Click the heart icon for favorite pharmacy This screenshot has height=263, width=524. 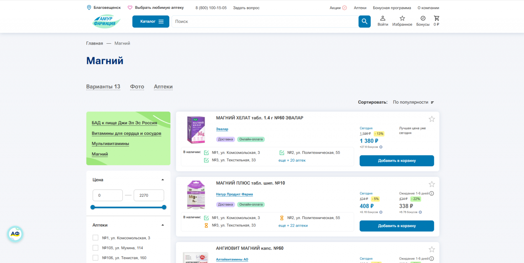130,8
